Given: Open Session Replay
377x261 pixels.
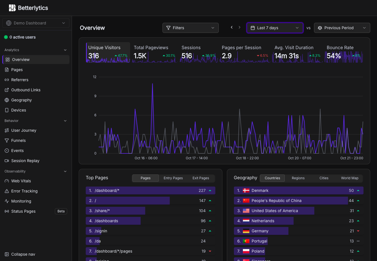Looking at the screenshot, I should click(x=36, y=161).
